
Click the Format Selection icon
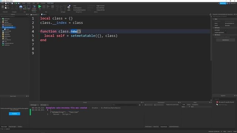34,7
